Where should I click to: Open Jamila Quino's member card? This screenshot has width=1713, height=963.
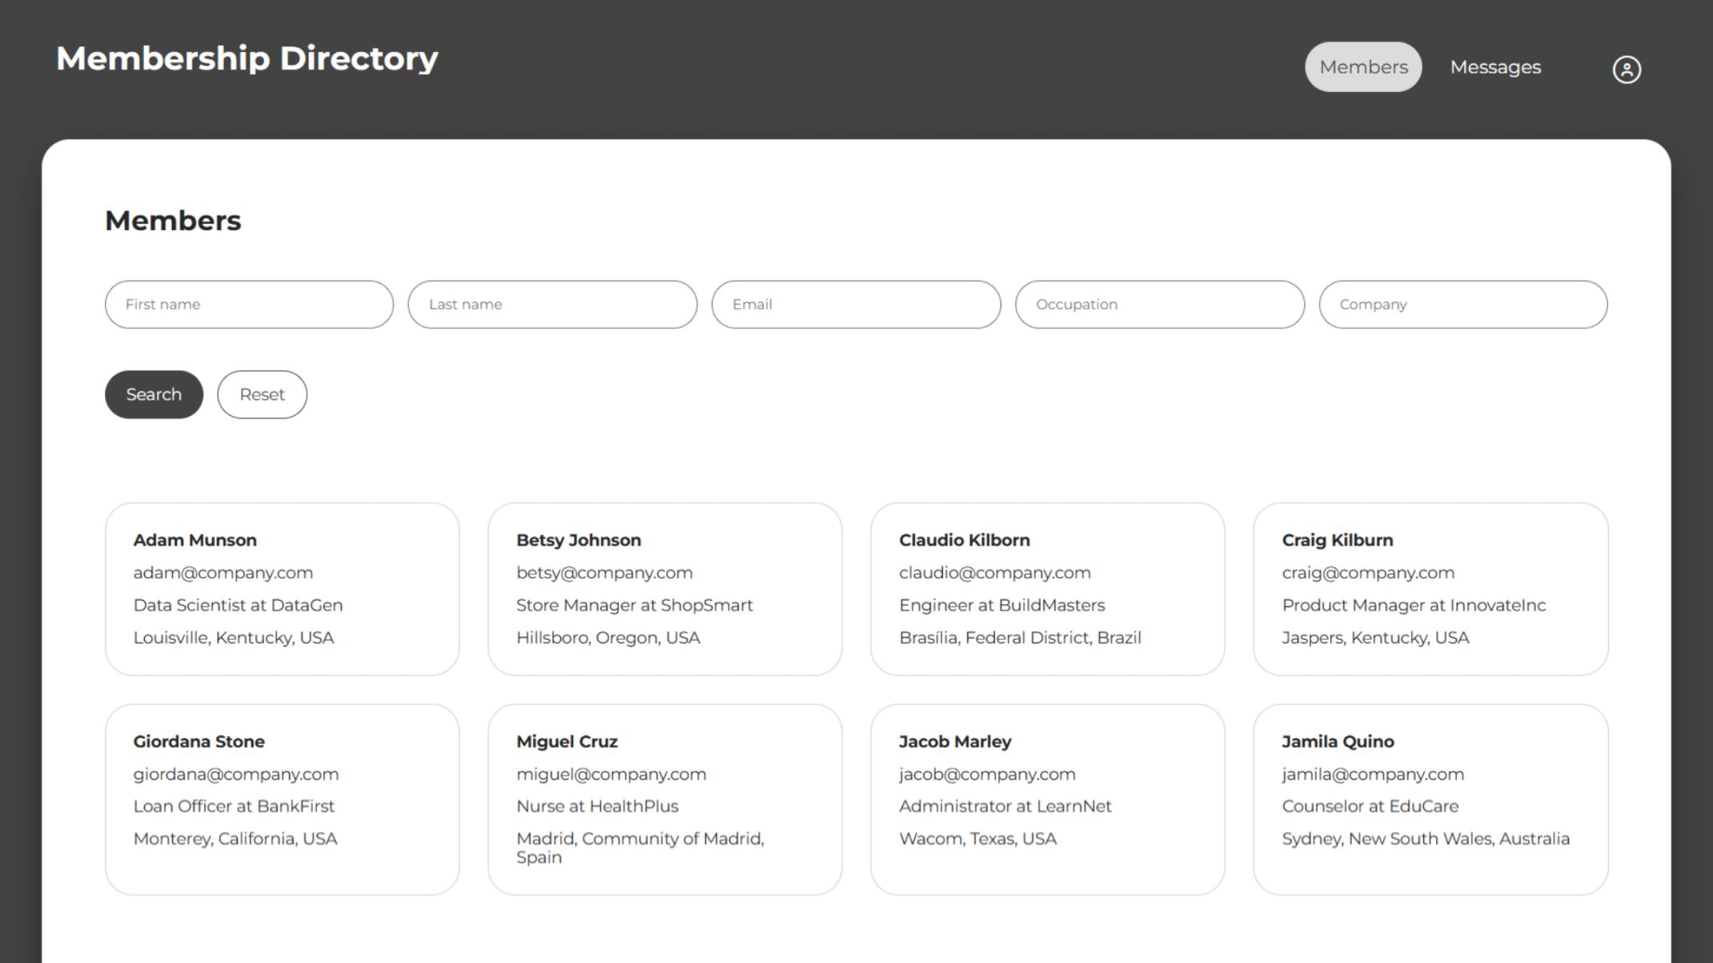tap(1430, 799)
